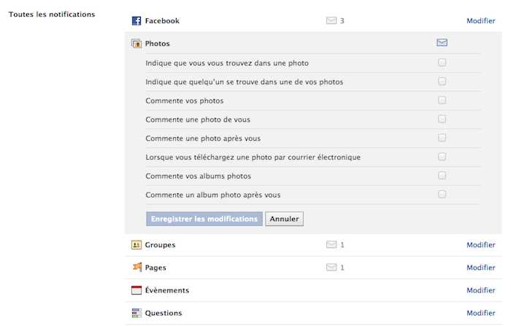This screenshot has width=511, height=326.
Task: Tick "Commente une photo après vous" checkbox
Action: click(x=442, y=138)
